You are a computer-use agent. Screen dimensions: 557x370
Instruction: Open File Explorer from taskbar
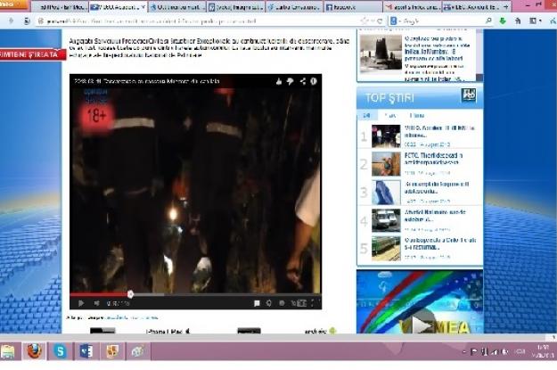click(8, 351)
